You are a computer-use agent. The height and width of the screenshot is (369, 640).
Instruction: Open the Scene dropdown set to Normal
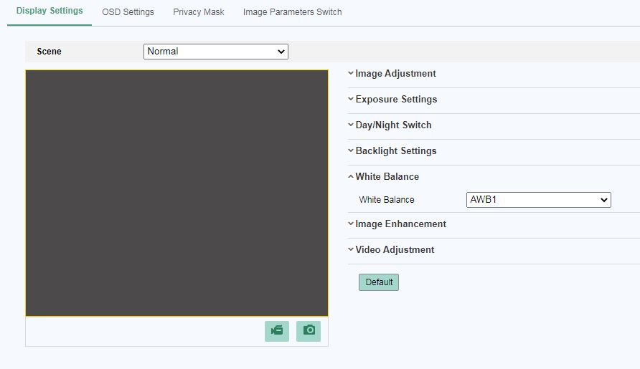point(215,52)
